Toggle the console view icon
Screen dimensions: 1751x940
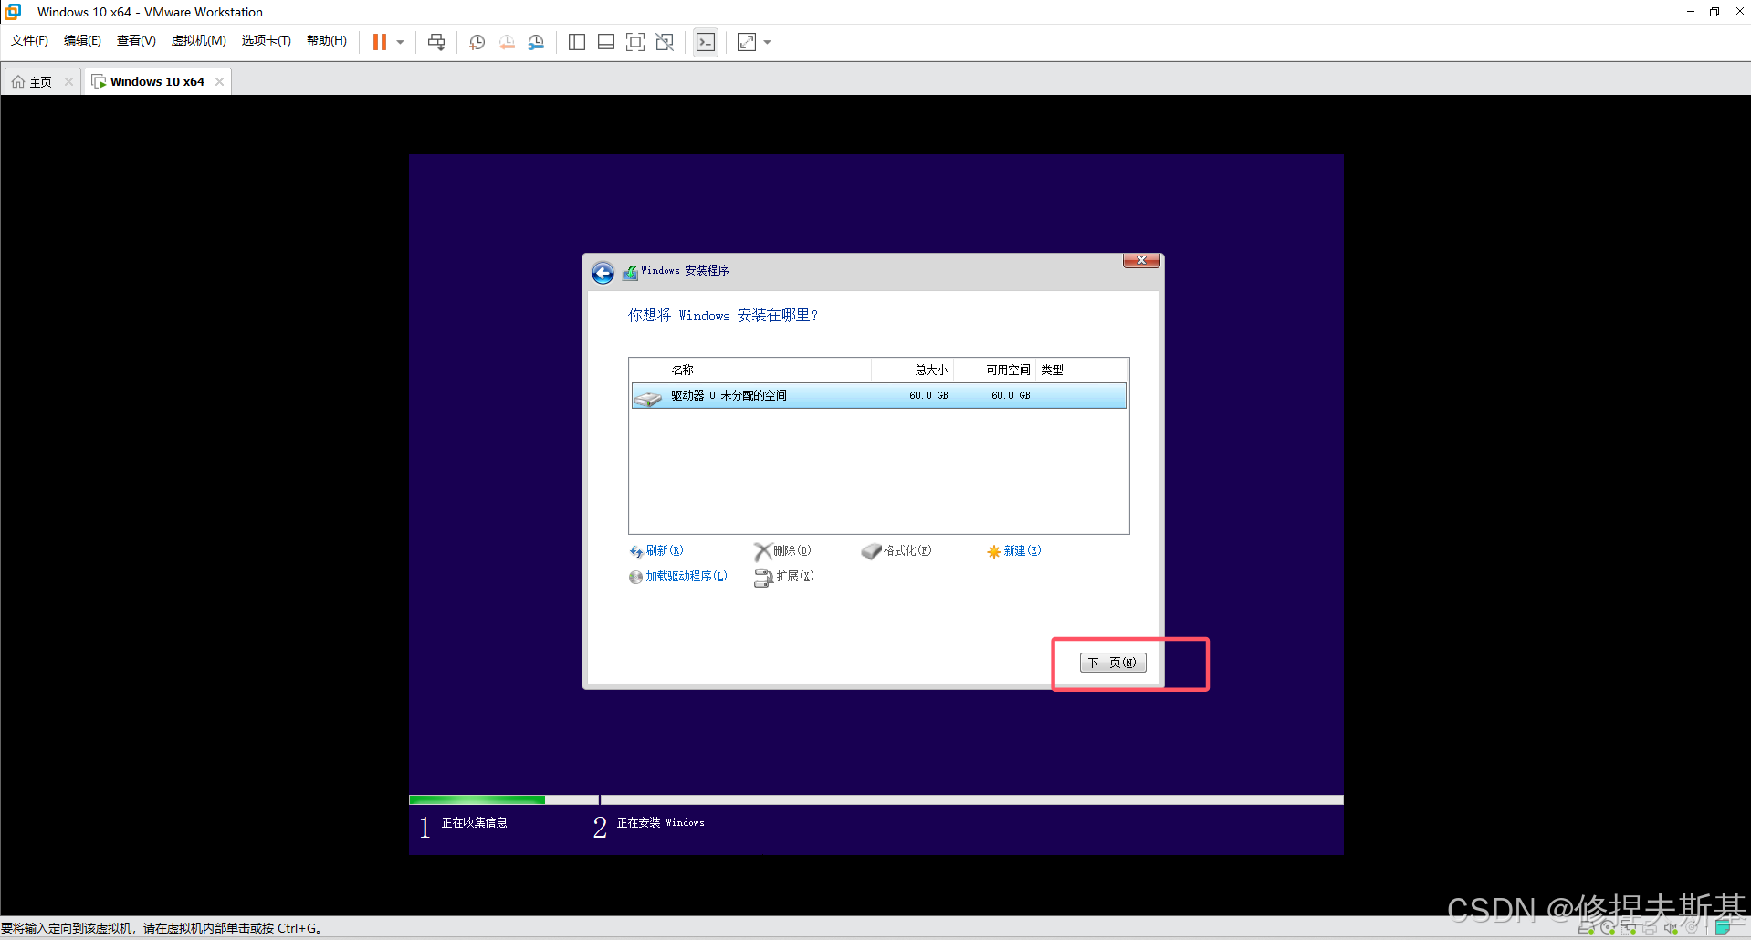[x=706, y=42]
